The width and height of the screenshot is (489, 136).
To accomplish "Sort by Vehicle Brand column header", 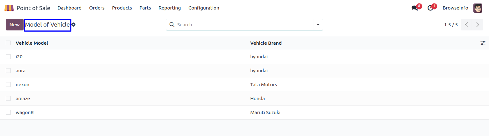I will tap(266, 43).
